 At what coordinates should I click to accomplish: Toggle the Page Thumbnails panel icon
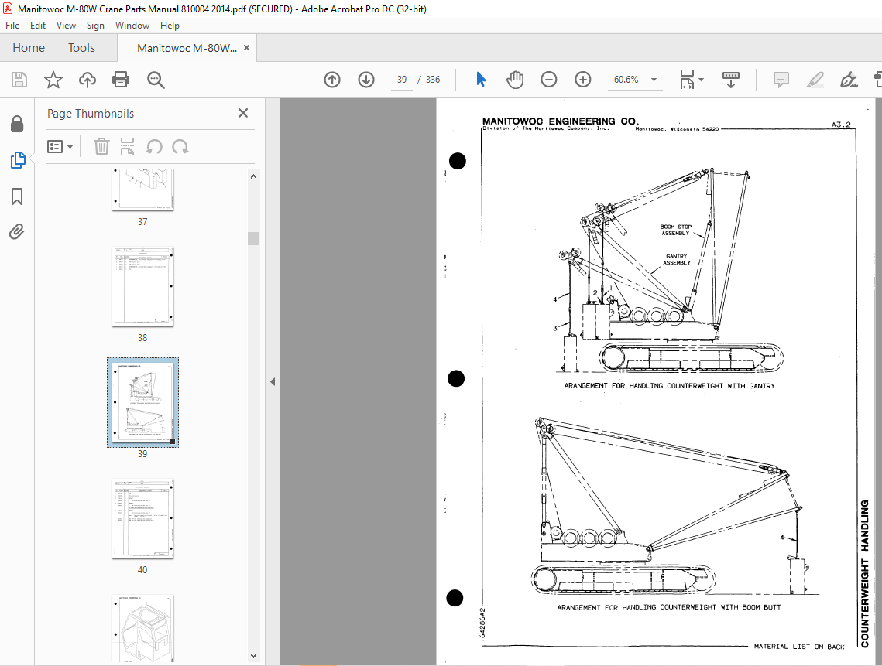point(18,160)
